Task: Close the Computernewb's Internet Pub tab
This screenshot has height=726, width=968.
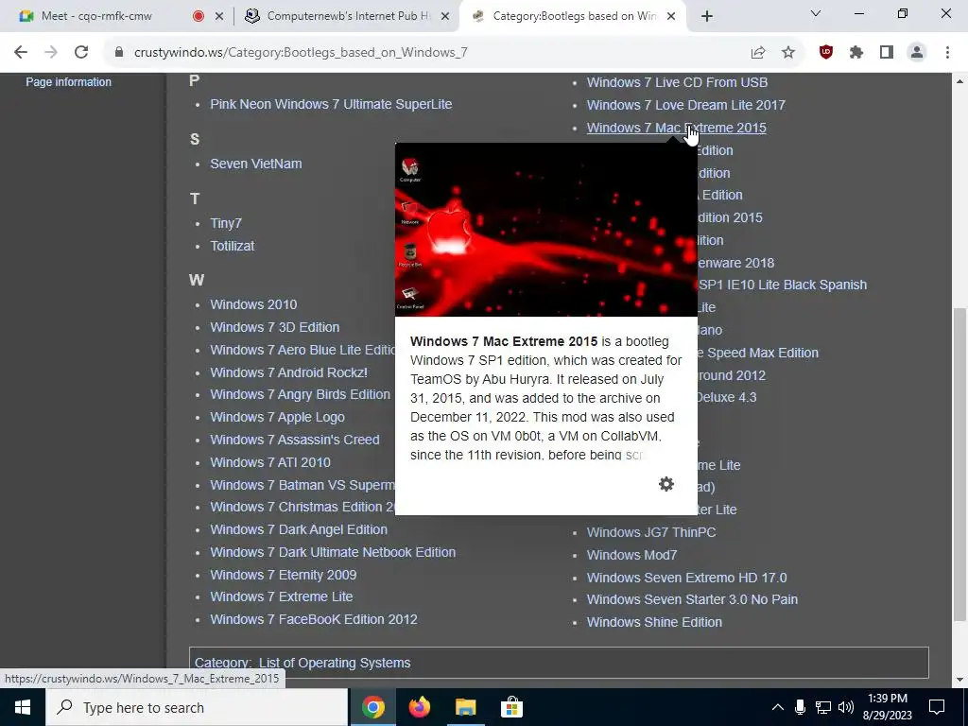Action: (445, 16)
